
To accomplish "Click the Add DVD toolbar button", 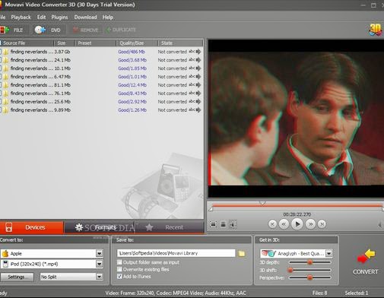I will click(48, 30).
